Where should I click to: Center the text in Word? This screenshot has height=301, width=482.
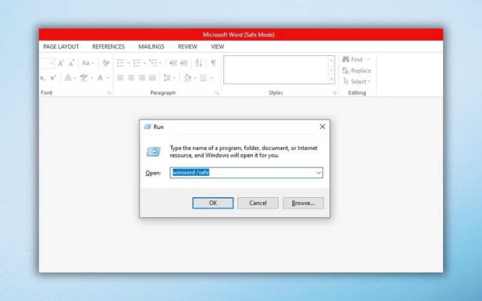(x=131, y=78)
